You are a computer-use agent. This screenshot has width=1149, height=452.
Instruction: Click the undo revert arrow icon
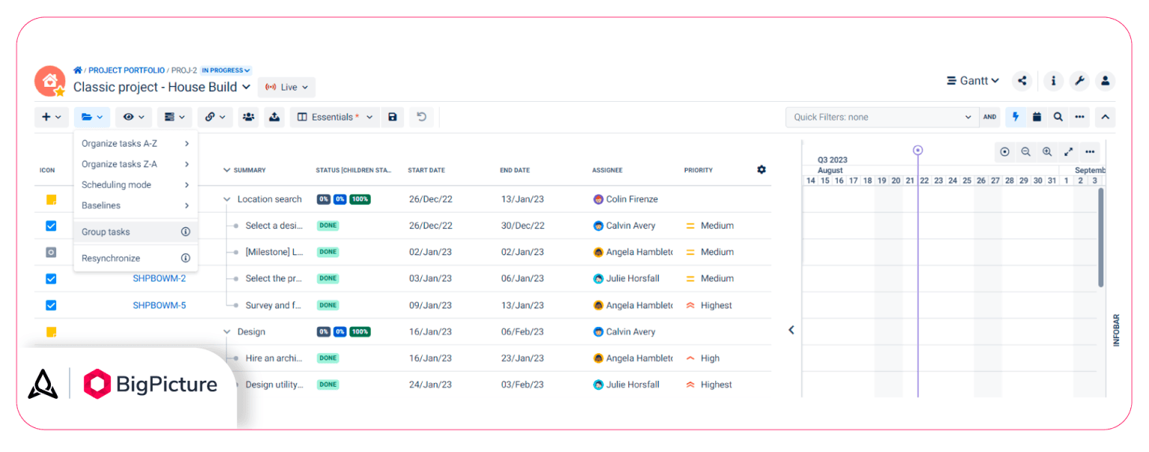422,117
